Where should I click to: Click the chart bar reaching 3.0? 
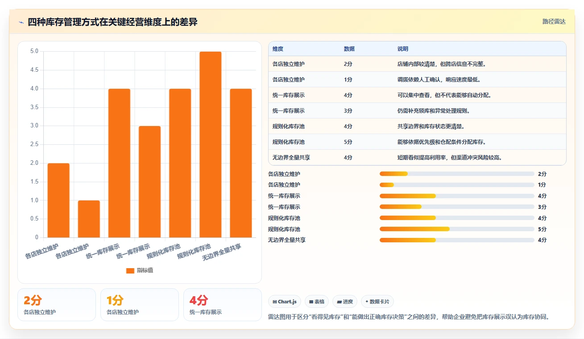149,182
